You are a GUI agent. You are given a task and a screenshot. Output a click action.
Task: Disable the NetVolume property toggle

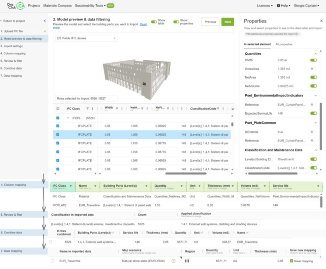[314, 86]
